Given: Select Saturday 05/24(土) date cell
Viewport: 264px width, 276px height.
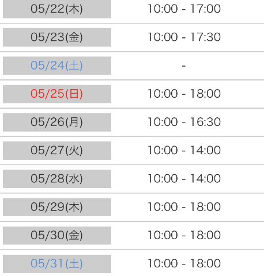Looking at the screenshot, I should (57, 66).
